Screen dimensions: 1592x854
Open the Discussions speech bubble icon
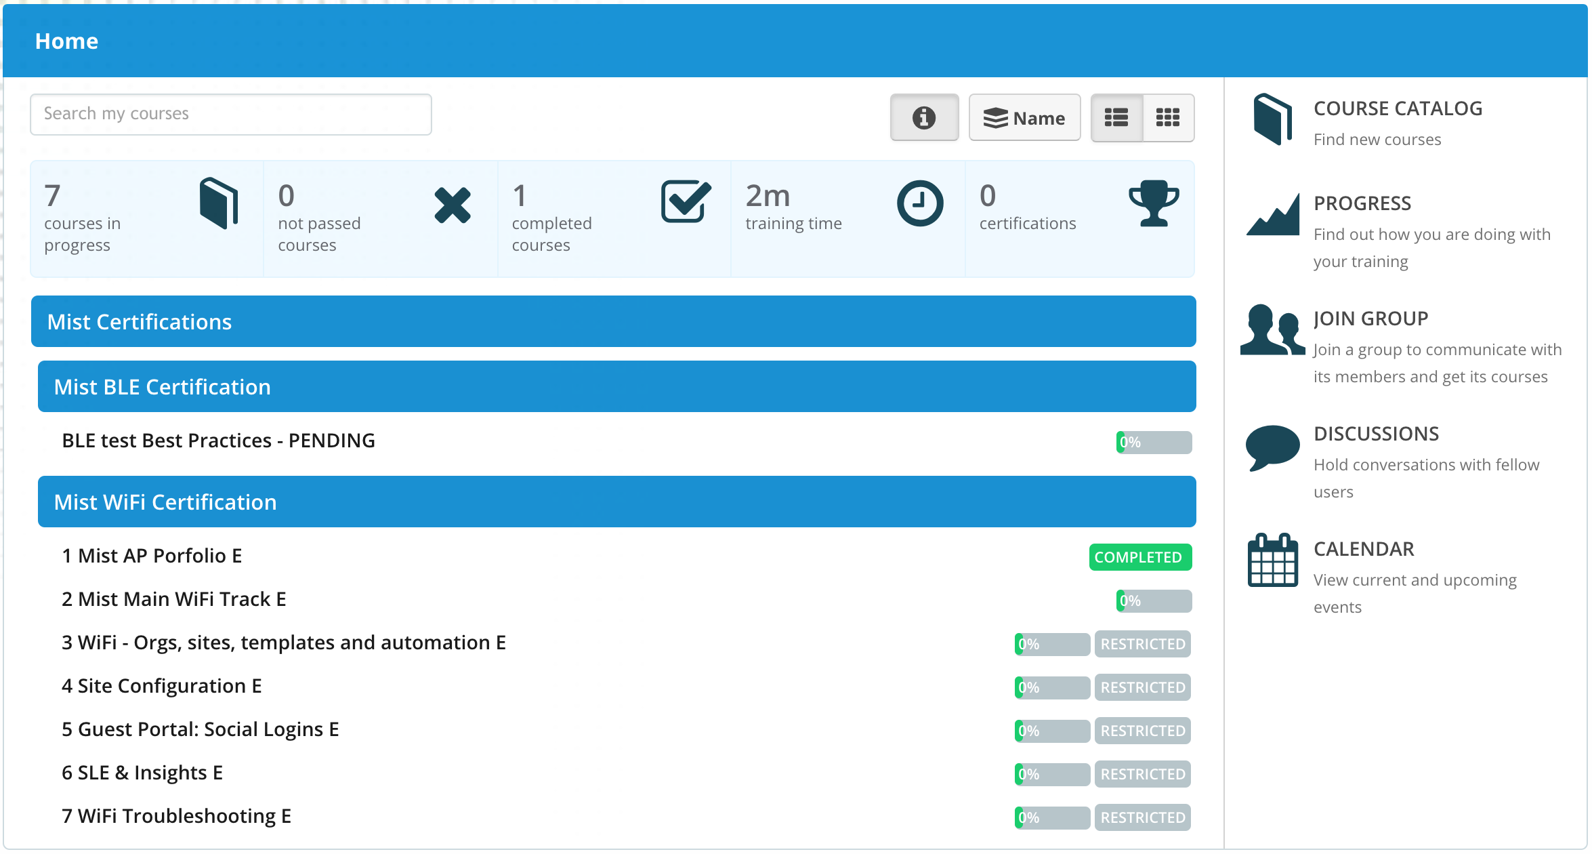(x=1272, y=447)
